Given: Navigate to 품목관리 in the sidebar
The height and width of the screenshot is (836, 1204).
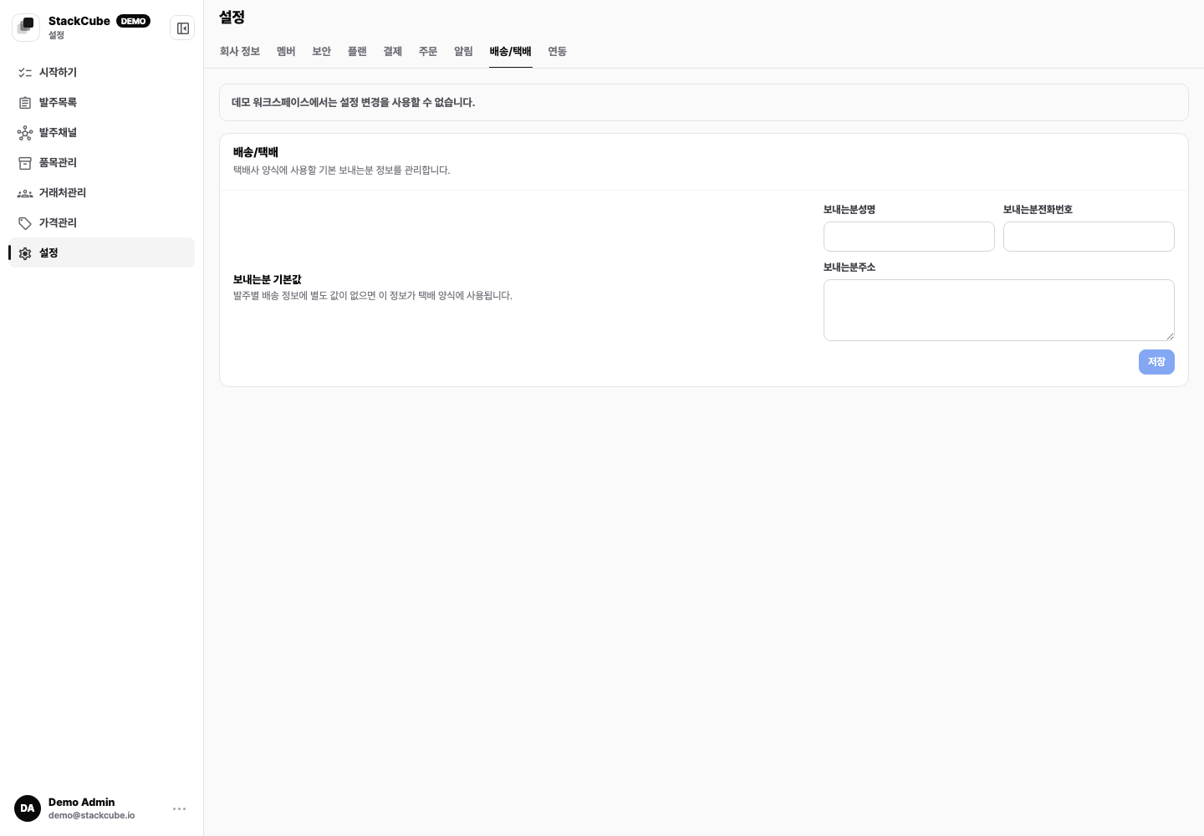Looking at the screenshot, I should [x=102, y=162].
